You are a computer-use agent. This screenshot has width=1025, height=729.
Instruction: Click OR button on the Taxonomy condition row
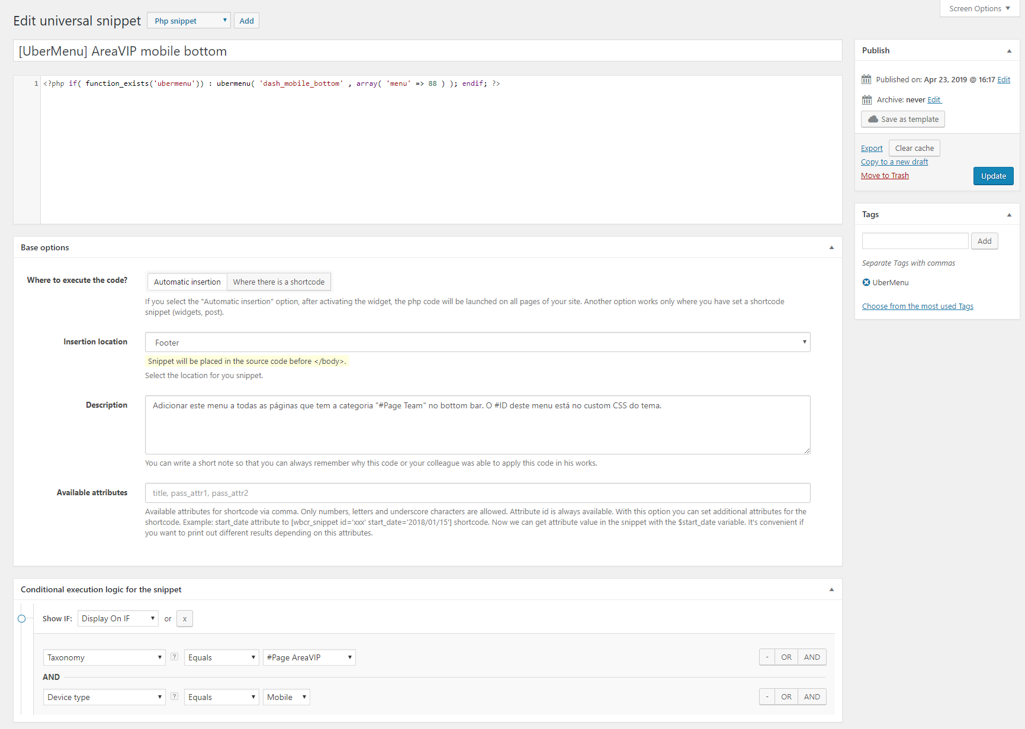786,657
